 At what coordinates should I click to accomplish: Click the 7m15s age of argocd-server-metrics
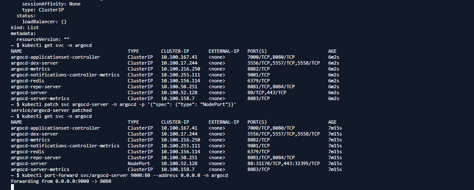click(x=335, y=169)
